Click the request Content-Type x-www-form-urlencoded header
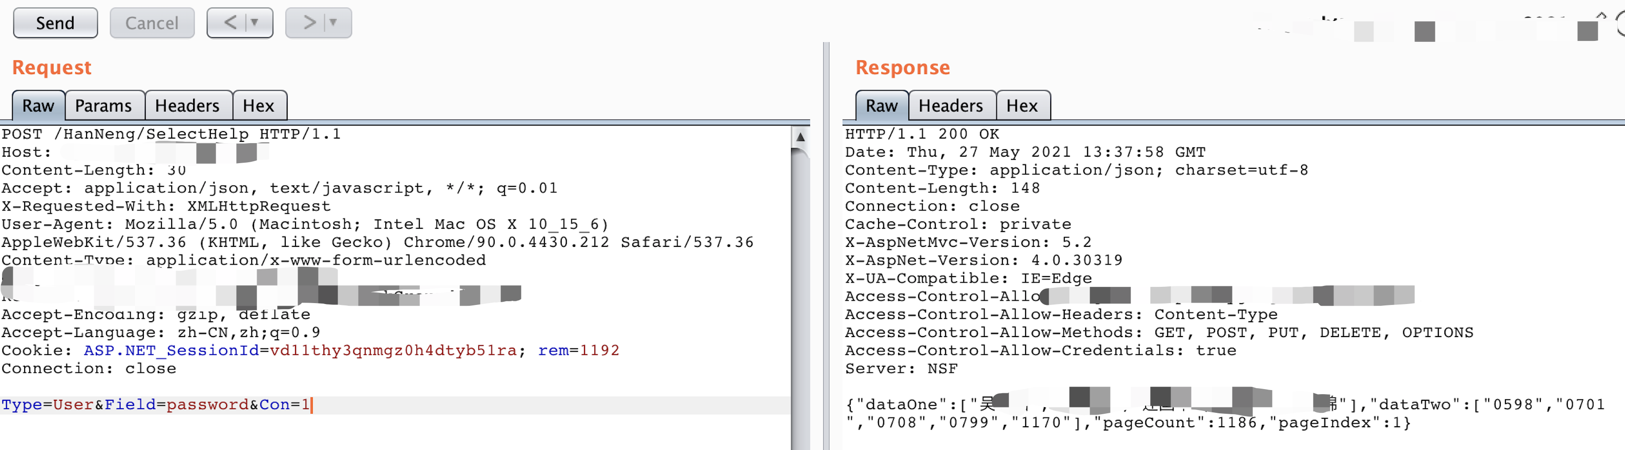 (243, 260)
